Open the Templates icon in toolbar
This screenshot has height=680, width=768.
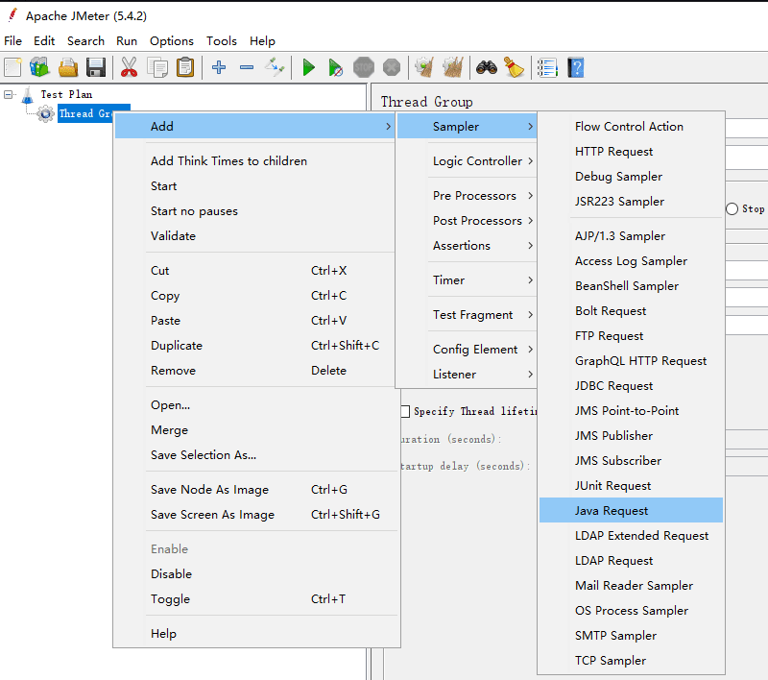click(x=40, y=67)
